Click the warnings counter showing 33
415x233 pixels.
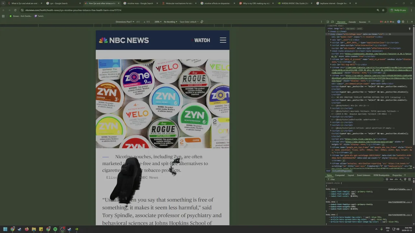pyautogui.click(x=386, y=22)
